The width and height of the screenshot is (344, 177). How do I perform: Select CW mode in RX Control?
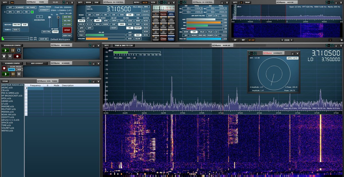(114, 15)
